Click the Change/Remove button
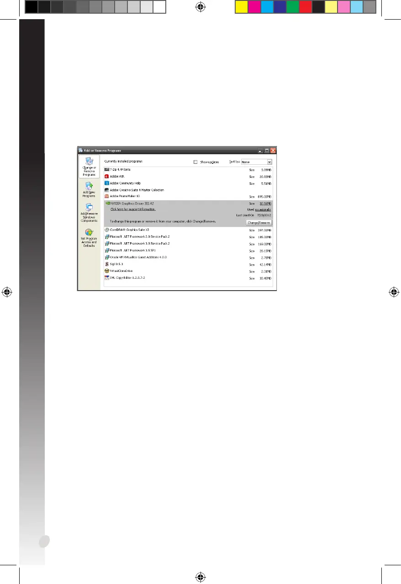The height and width of the screenshot is (584, 401). (259, 223)
